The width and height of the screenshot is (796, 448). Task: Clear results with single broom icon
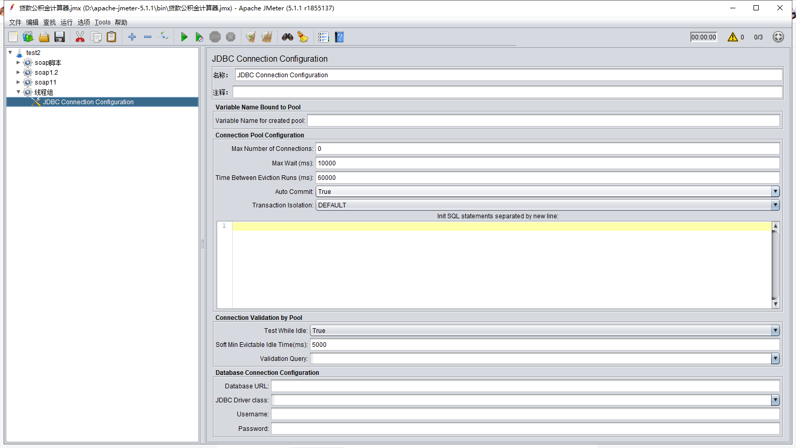coord(251,37)
